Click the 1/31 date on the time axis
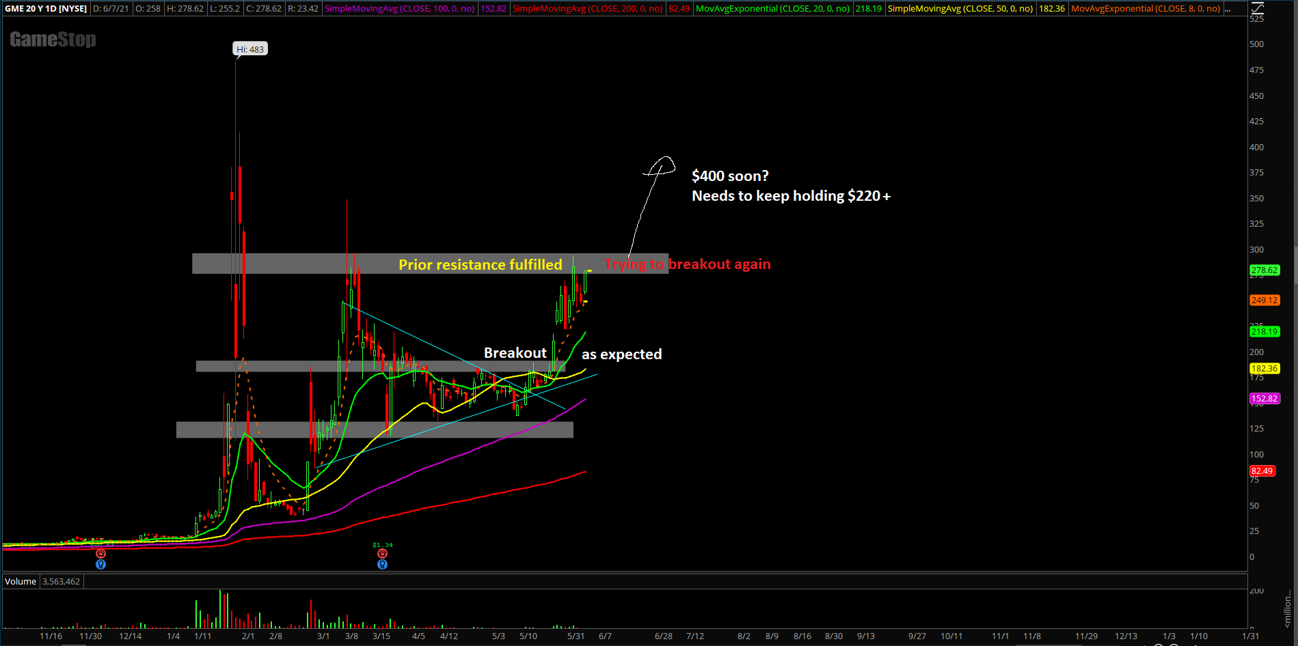 [1251, 636]
